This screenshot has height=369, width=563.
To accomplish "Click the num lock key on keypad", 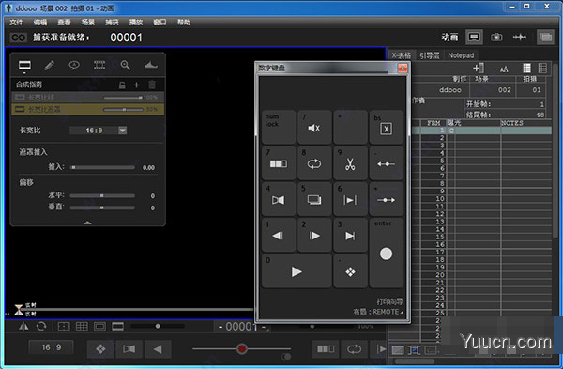I will [x=279, y=127].
